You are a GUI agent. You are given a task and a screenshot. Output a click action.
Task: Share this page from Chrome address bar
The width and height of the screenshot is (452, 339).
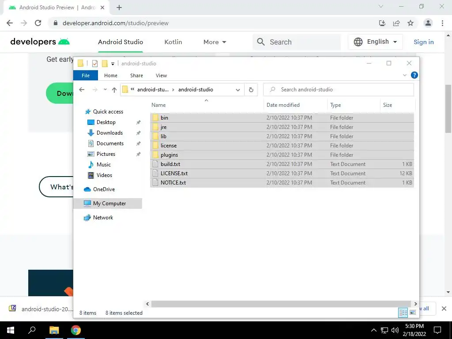coord(396,23)
